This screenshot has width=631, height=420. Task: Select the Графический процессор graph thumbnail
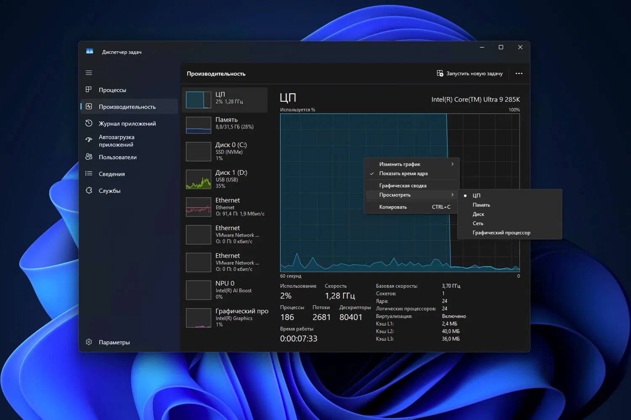(x=199, y=318)
